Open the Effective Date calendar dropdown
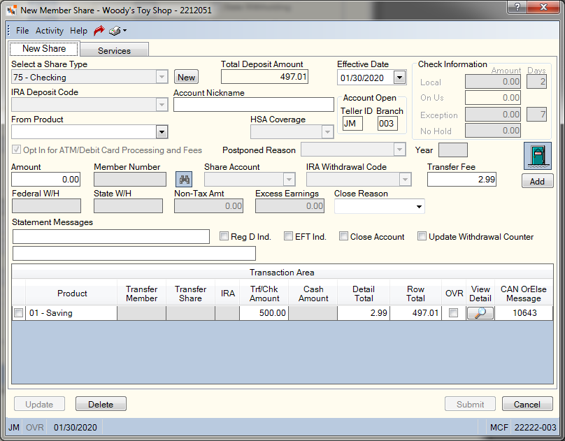 coord(399,78)
